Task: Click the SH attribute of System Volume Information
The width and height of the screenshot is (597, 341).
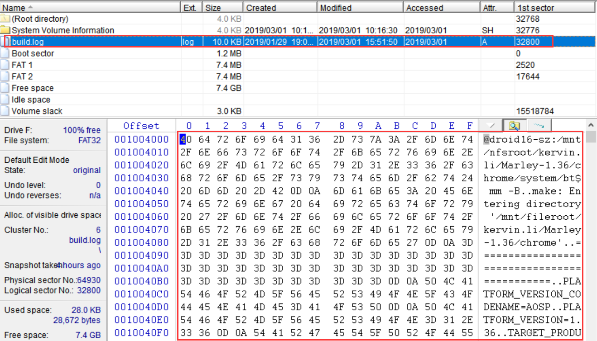Action: 487,30
